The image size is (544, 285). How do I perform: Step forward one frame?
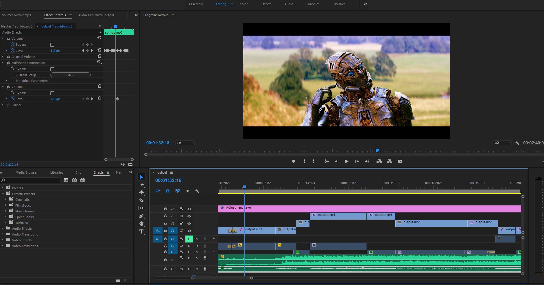point(357,161)
